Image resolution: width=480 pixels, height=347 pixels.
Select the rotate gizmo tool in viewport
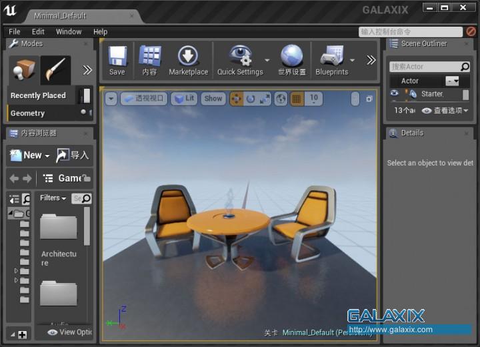pos(251,99)
